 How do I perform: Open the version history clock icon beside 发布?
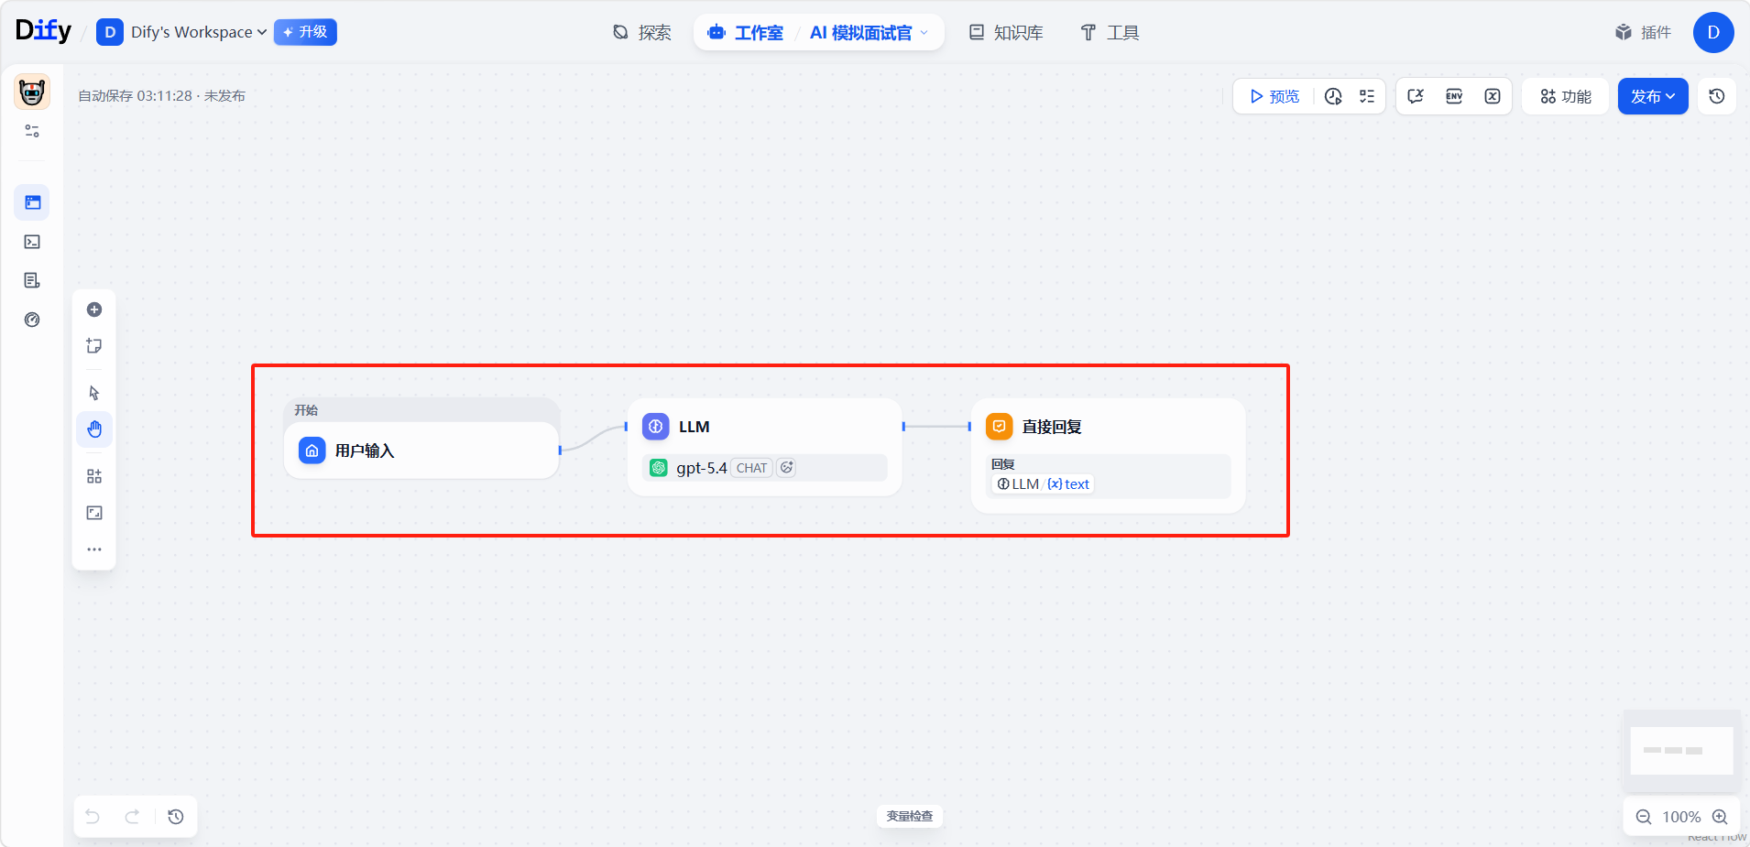pos(1717,96)
